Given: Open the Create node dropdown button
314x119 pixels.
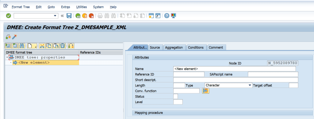Looking at the screenshot, I should pos(32,46).
